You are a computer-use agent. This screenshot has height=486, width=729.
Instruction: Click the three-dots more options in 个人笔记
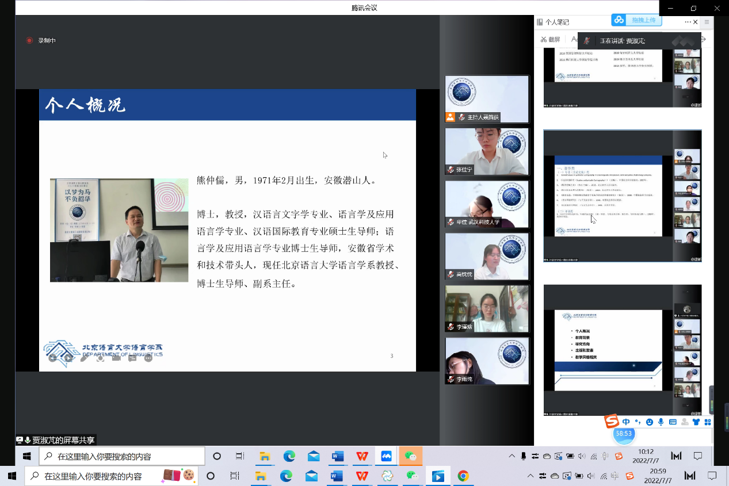[x=687, y=22]
